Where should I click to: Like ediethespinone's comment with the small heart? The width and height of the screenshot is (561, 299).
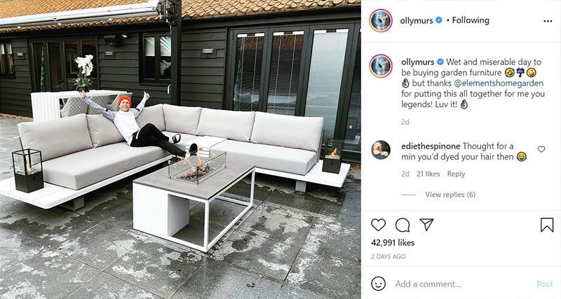coord(541,149)
